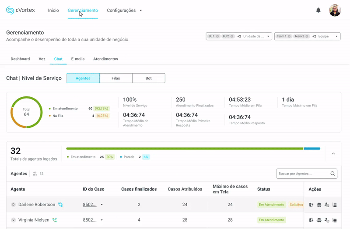This screenshot has height=229, width=350.
Task: Click the spy/monitor icon in Darlene Robertson's row
Action: 319,205
